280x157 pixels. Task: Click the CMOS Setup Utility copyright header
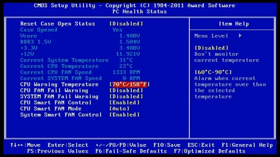(134, 6)
